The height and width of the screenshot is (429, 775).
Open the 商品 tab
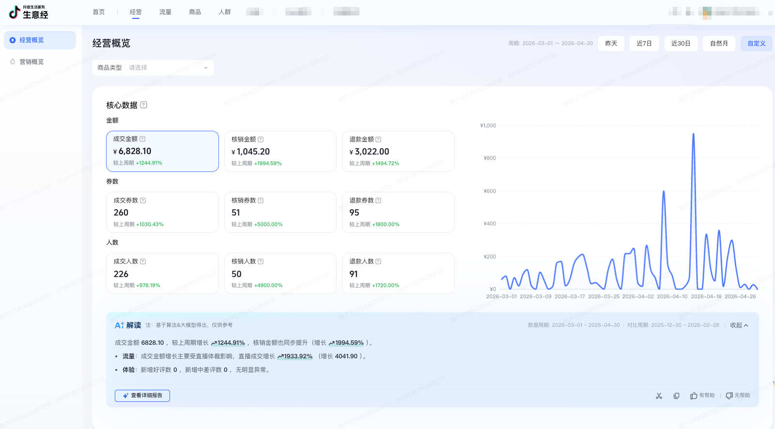195,12
